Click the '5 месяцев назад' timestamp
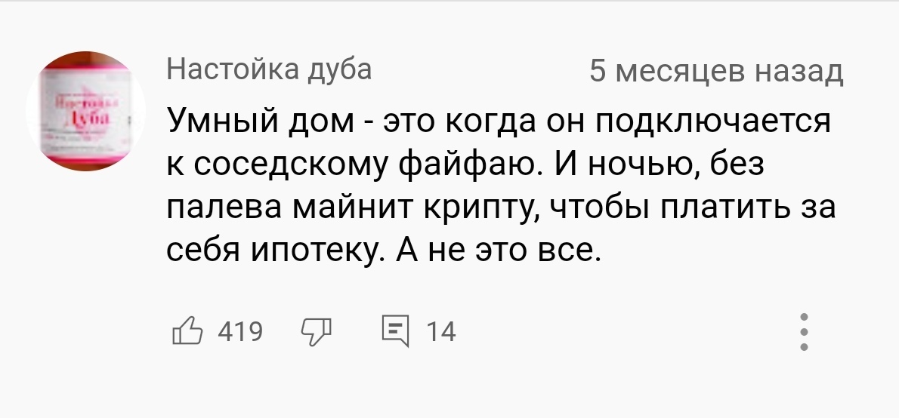Viewport: 899px width, 418px height. pos(715,72)
